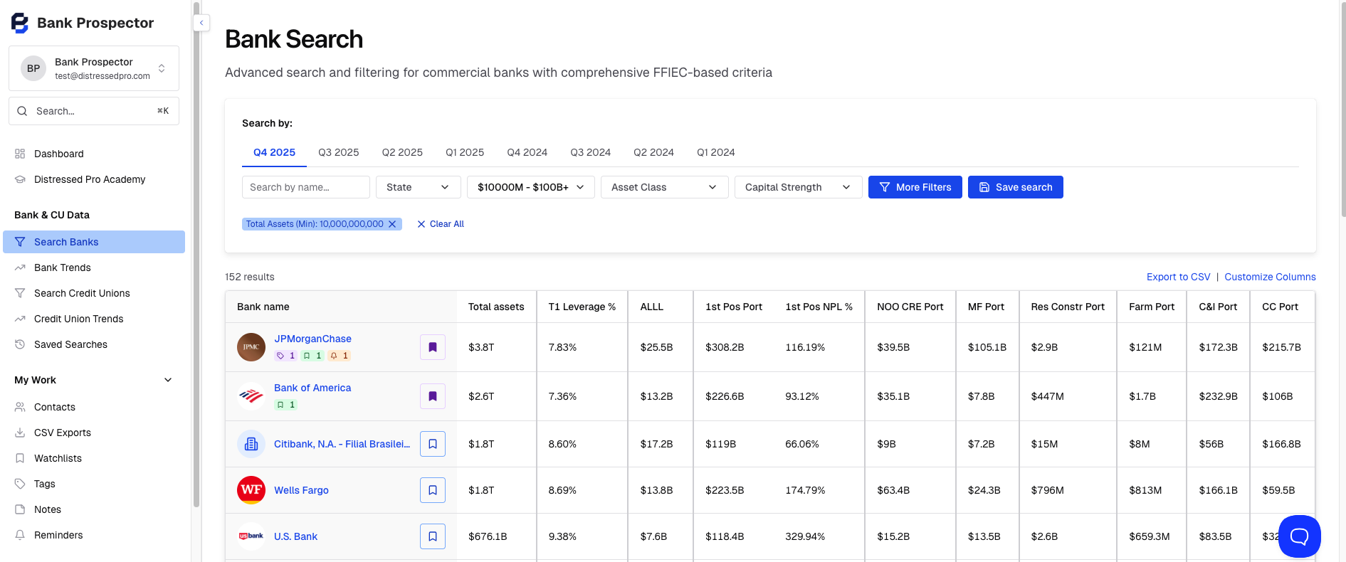Open the State dropdown filter
This screenshot has height=562, width=1346.
(418, 187)
